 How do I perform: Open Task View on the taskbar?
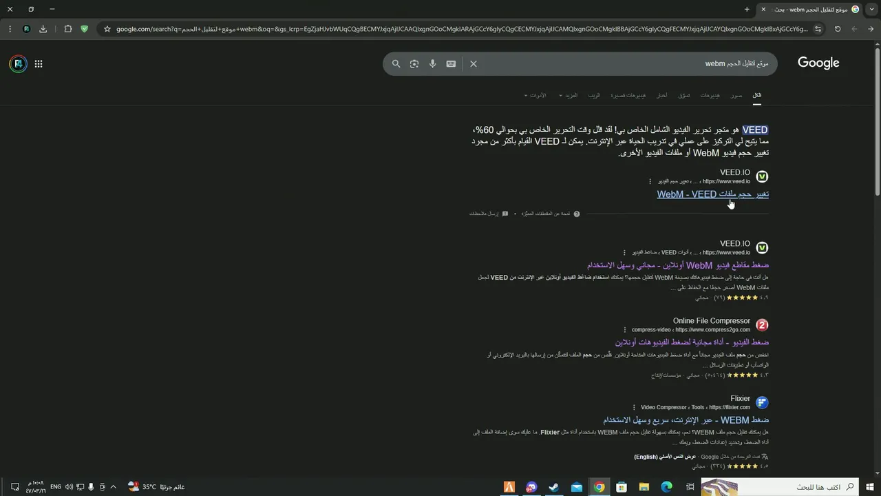690,487
